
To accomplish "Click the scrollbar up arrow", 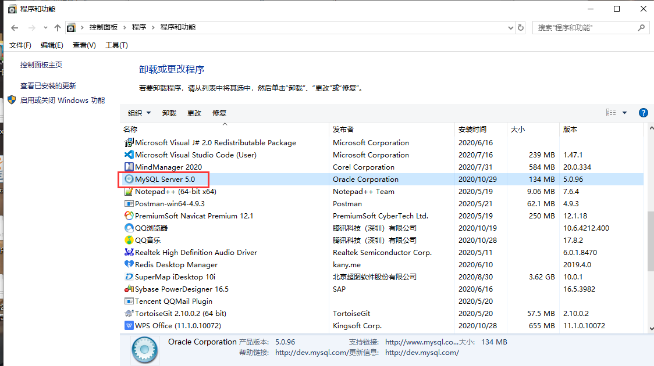I will point(651,128).
